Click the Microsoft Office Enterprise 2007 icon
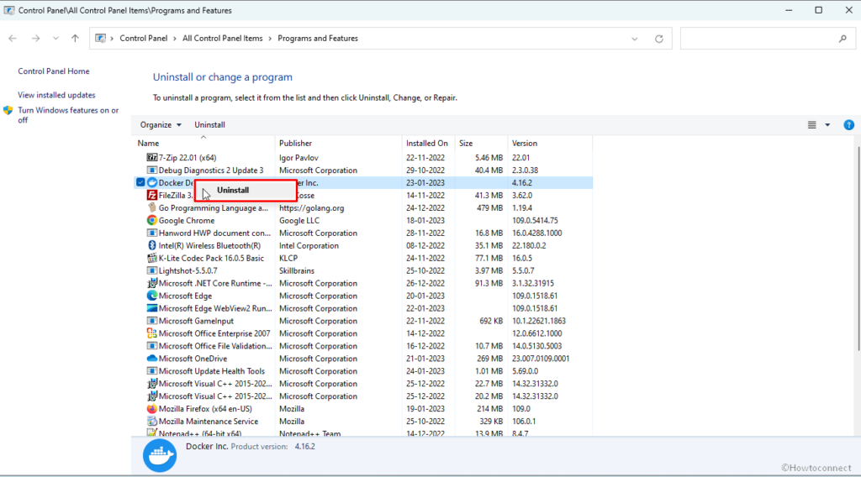This screenshot has height=477, width=861. tap(152, 333)
